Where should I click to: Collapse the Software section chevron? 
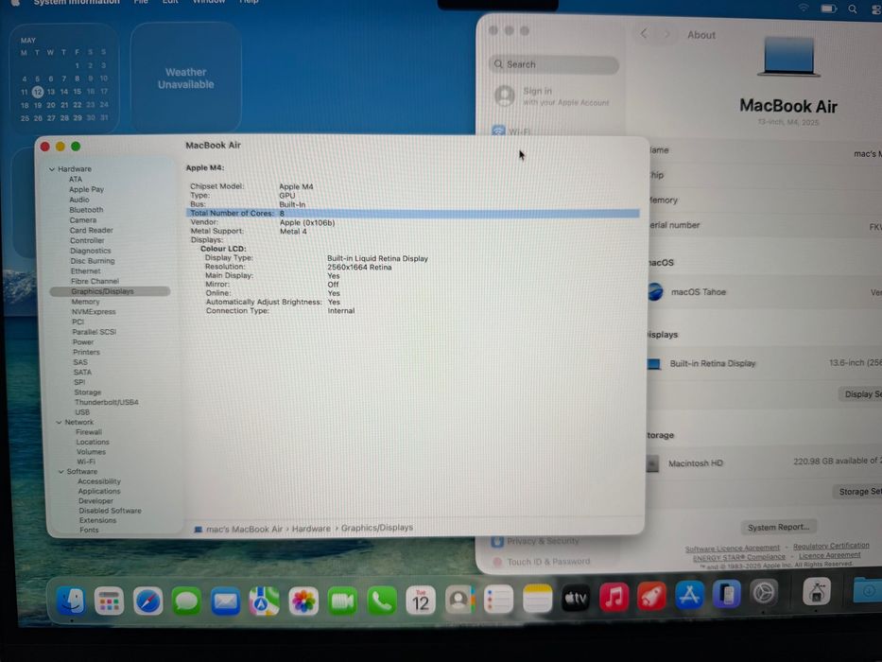pos(61,472)
